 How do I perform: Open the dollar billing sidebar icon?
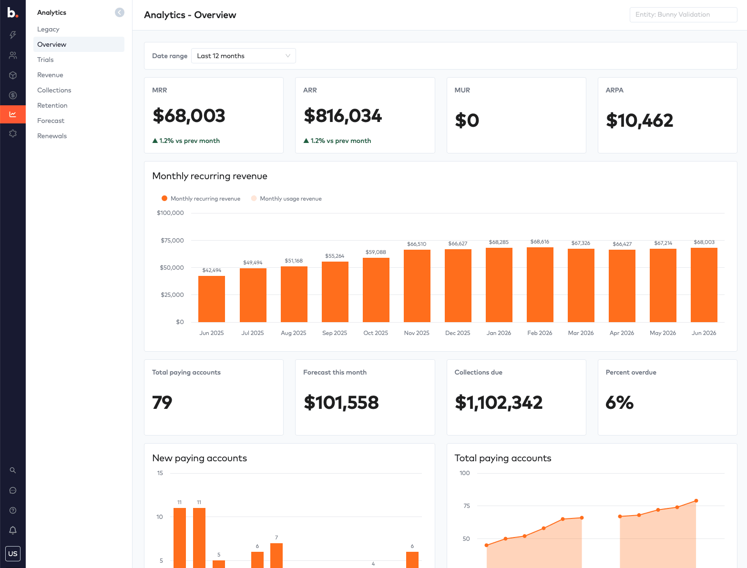coord(13,95)
